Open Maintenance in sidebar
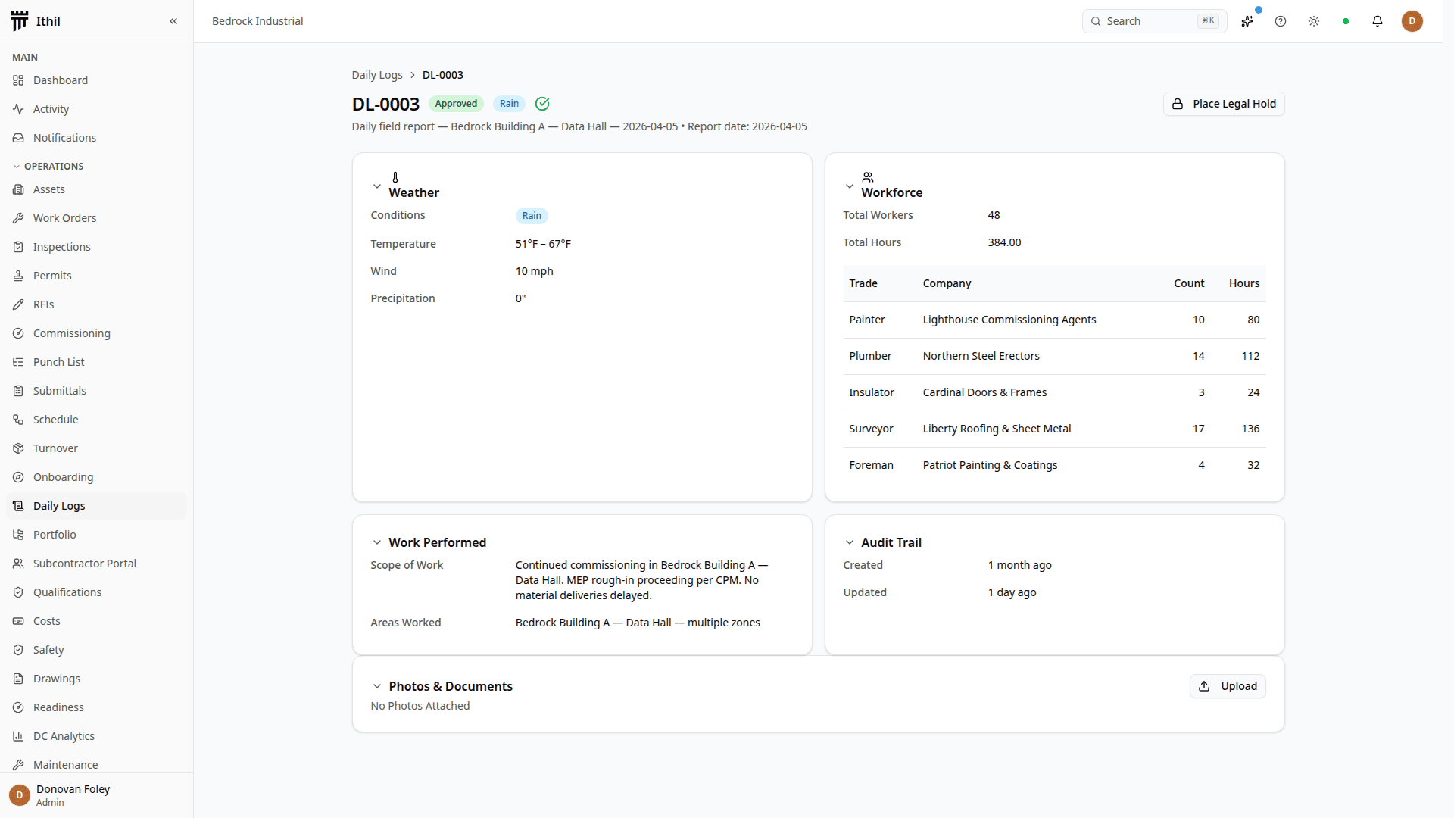 tap(96, 763)
